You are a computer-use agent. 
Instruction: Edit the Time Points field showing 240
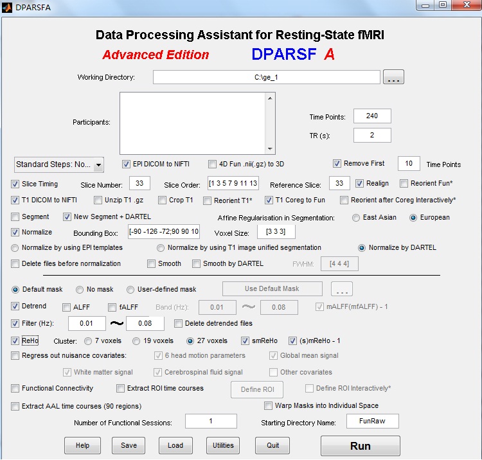(372, 116)
